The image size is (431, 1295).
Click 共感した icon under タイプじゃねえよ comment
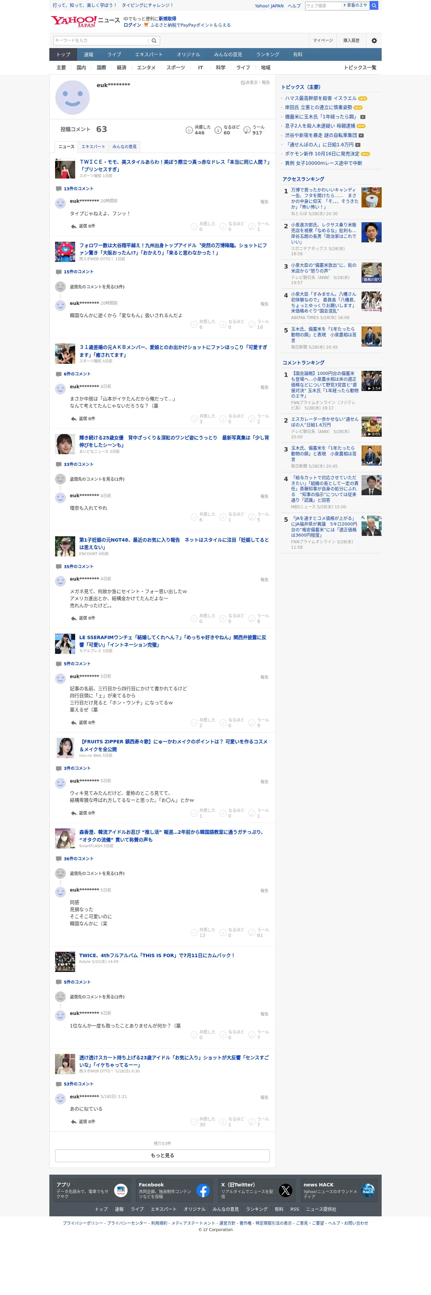[194, 227]
